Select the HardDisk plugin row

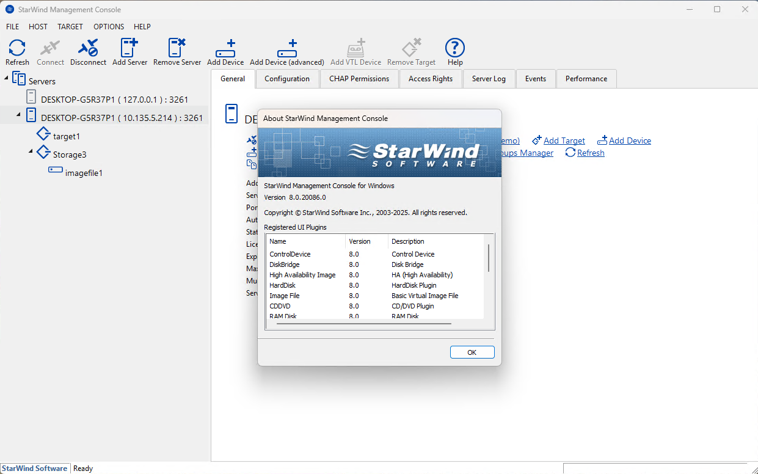coord(375,285)
